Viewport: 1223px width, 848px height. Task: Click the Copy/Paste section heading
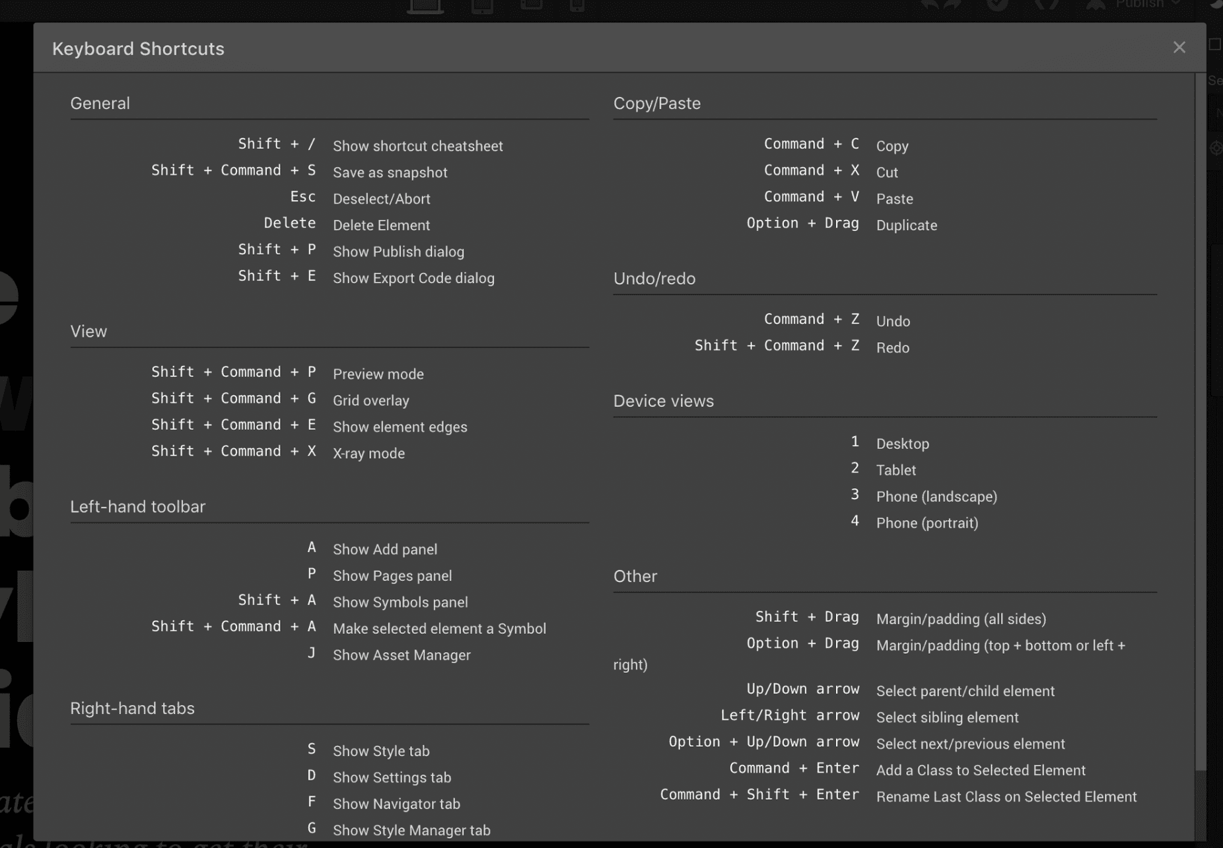656,104
